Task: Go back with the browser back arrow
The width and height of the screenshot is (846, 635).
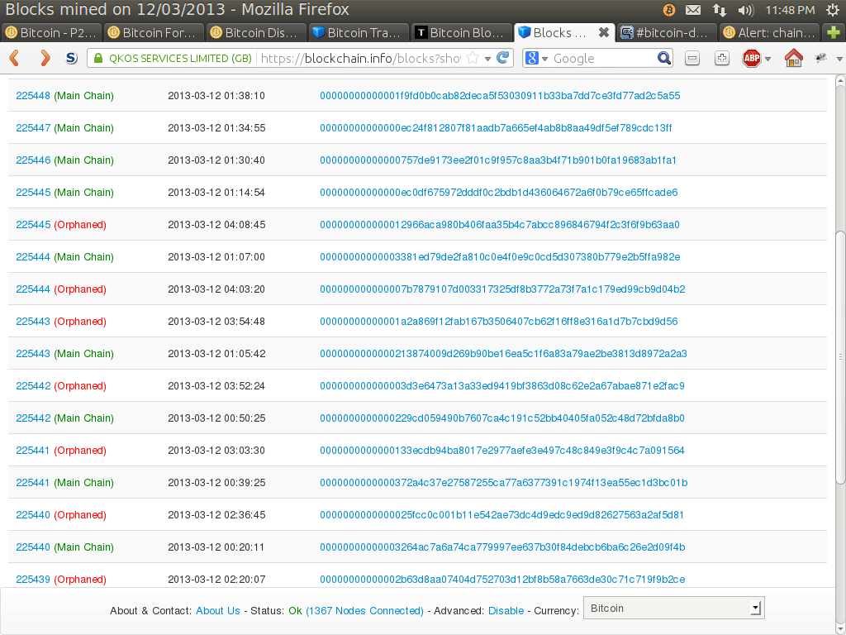Action: [x=15, y=58]
